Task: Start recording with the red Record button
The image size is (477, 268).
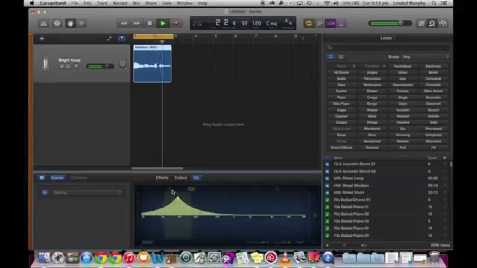Action: click(x=176, y=23)
